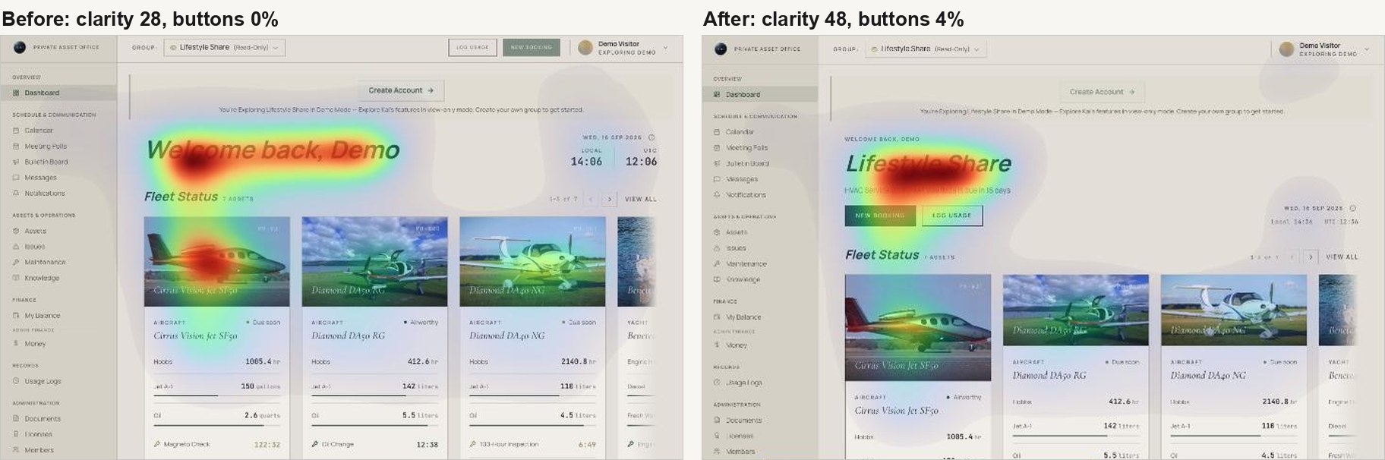Click Calendar icon in Before screenshot sidebar

pos(16,130)
